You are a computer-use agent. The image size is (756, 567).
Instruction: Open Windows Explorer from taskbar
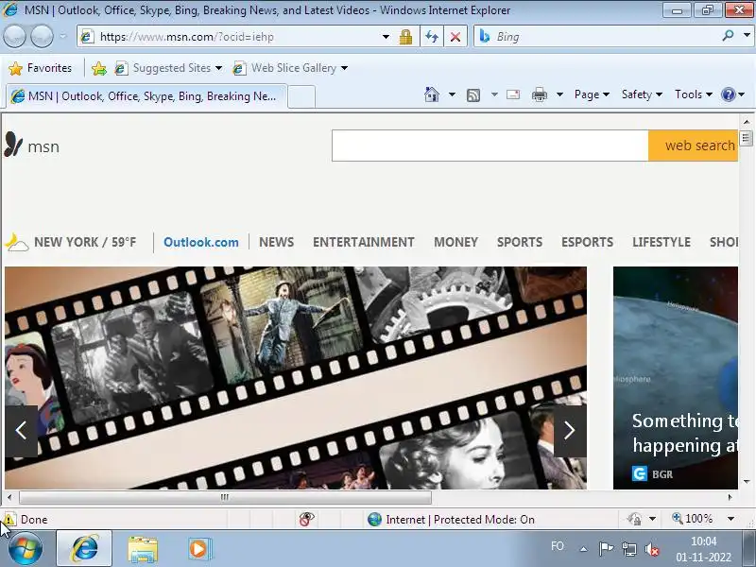coord(143,549)
